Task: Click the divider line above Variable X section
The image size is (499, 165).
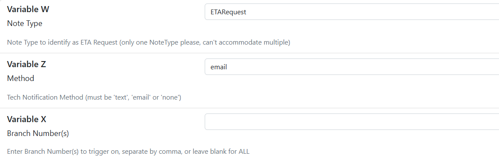Action: coord(249,108)
